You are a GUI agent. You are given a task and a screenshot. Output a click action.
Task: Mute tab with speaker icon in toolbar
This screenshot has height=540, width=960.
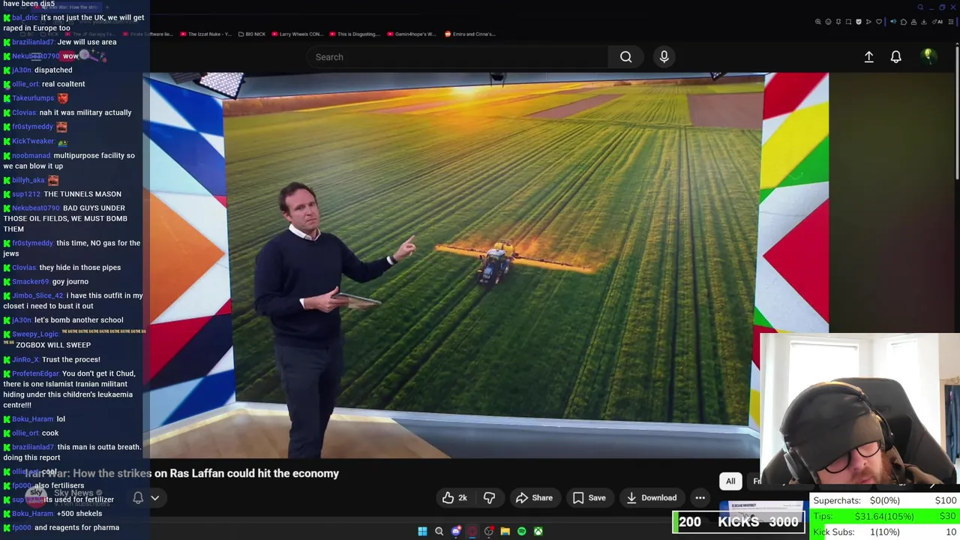tap(893, 22)
